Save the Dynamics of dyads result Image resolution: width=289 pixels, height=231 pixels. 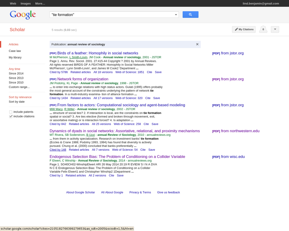pos(152,150)
